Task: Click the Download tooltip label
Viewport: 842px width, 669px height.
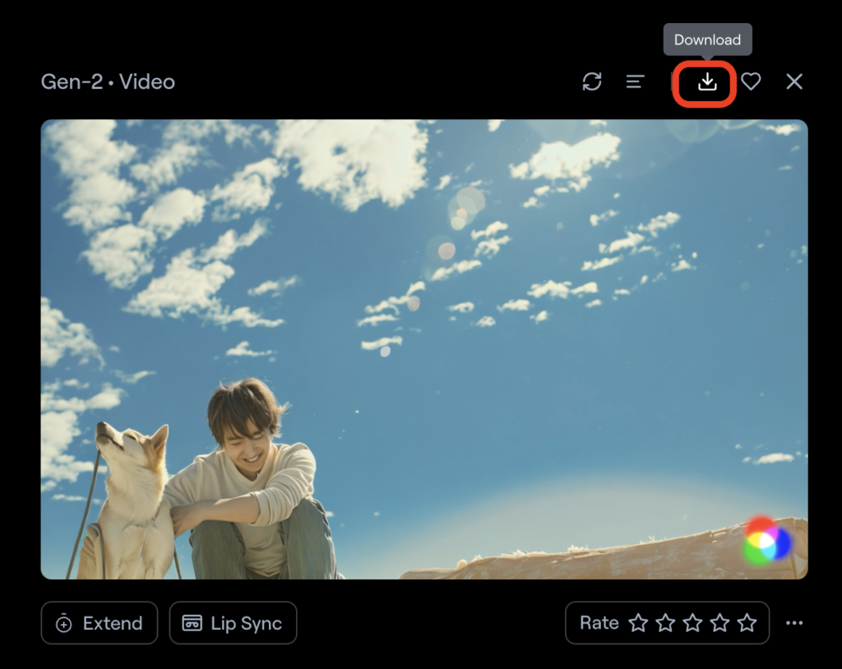Action: coord(707,39)
